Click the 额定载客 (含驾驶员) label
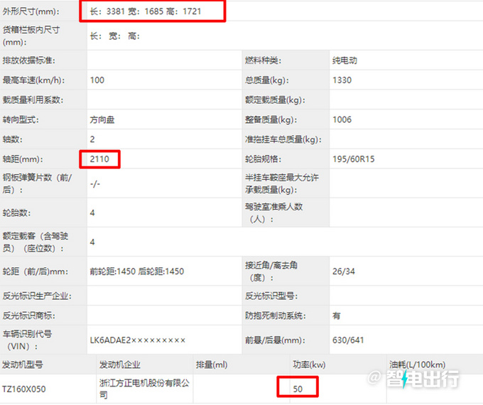 35,242
